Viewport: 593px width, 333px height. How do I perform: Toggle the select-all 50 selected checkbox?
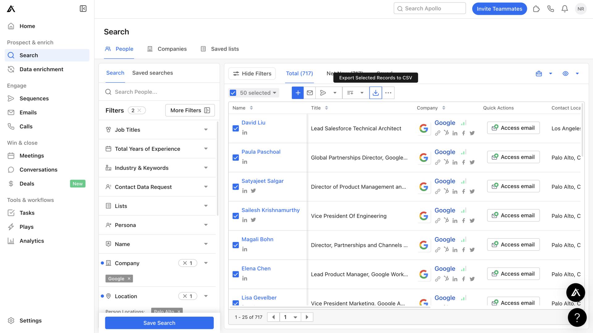[x=233, y=93]
